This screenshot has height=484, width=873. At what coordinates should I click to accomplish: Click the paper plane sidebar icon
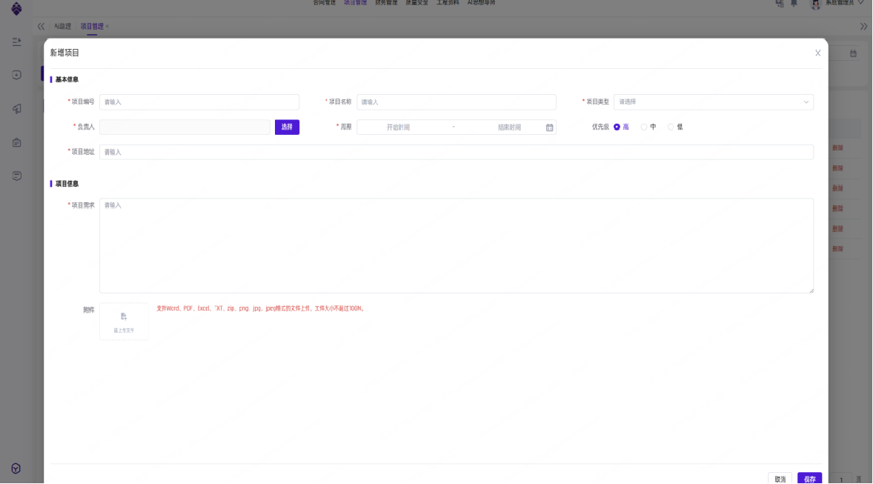coord(16,109)
